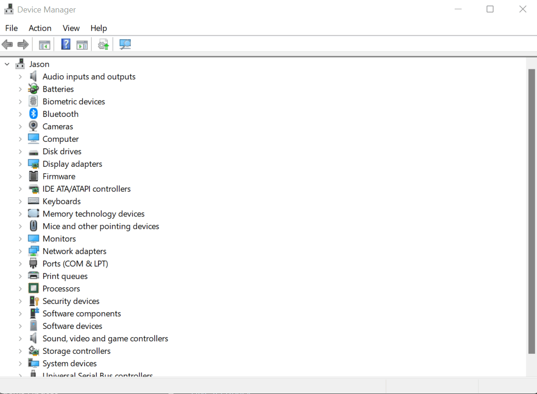
Task: Click Device Manager title bar icon
Action: pyautogui.click(x=9, y=9)
